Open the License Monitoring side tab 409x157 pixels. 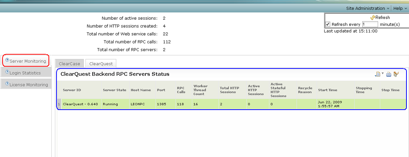coord(26,85)
